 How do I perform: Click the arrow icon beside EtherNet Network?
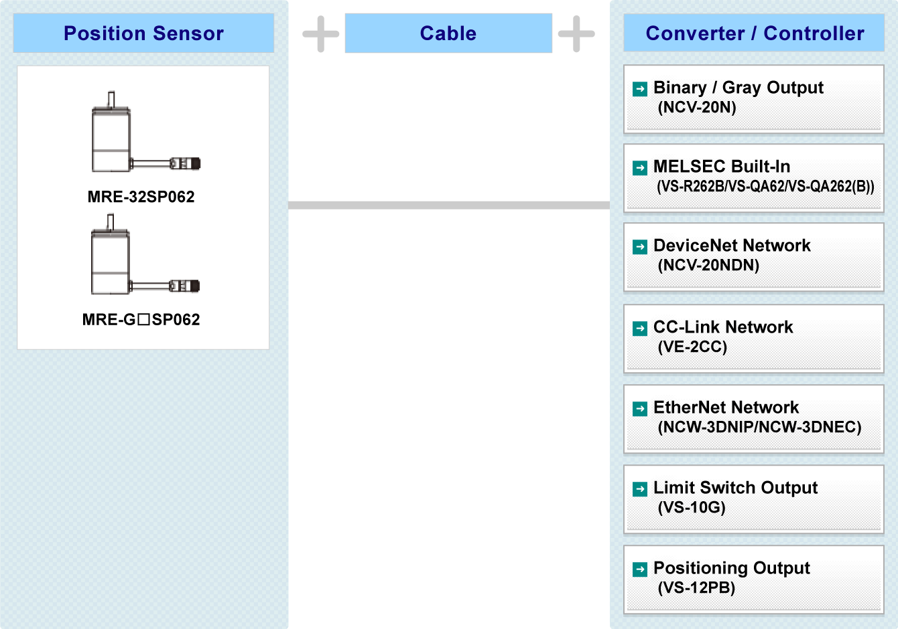coord(640,408)
